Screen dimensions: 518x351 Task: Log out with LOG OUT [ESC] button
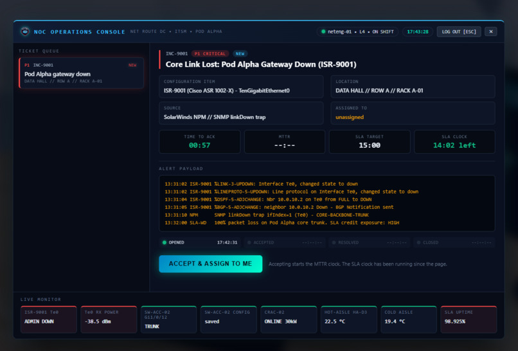[x=459, y=32]
